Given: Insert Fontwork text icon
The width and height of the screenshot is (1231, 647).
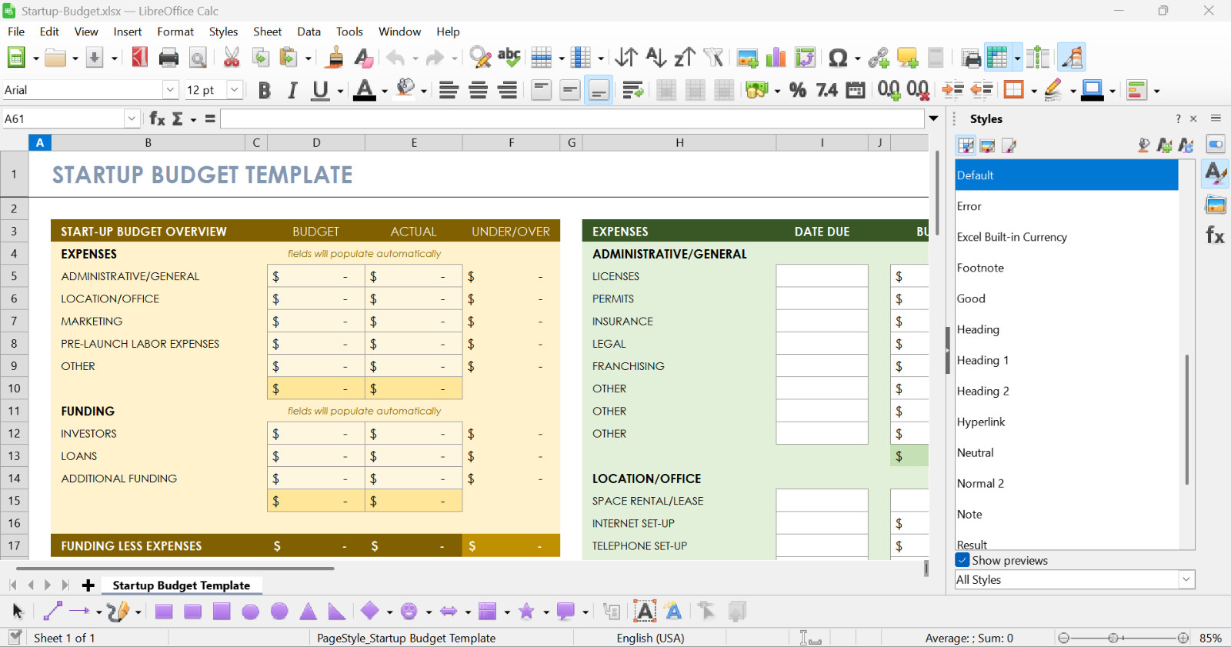Looking at the screenshot, I should [674, 612].
